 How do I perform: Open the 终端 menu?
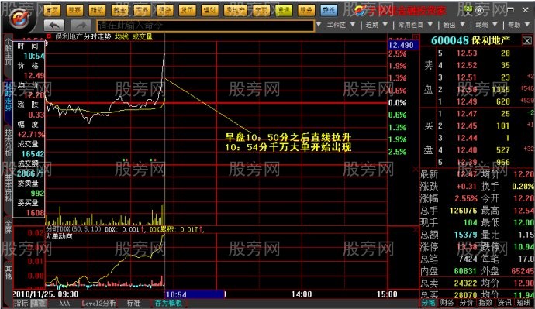pyautogui.click(x=481, y=25)
